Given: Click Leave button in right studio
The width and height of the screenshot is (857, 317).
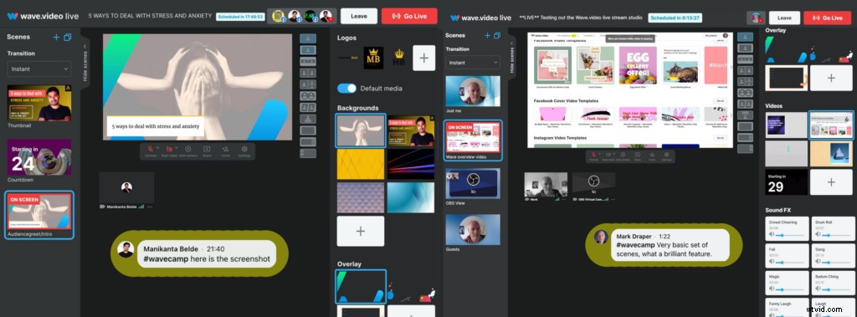Looking at the screenshot, I should click(x=784, y=18).
